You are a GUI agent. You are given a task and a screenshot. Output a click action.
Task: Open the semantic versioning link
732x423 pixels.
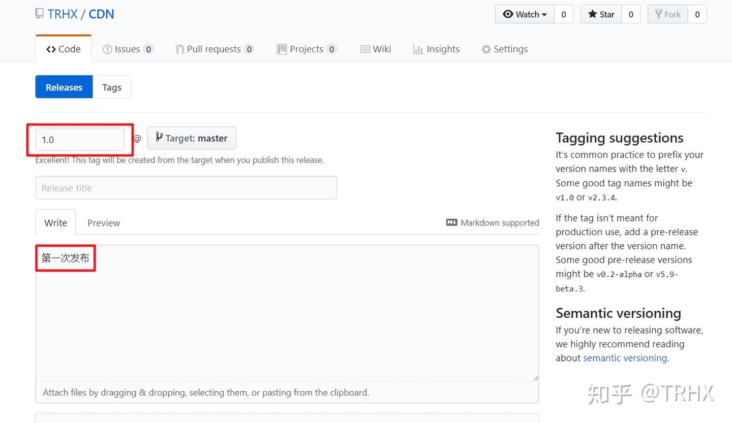tap(625, 358)
